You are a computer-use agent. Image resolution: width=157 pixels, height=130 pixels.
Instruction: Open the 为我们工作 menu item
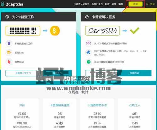97,4
